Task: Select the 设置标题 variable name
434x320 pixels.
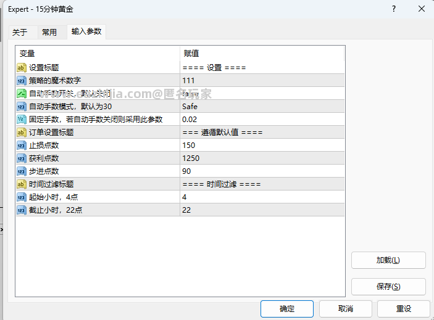Action: click(x=44, y=68)
